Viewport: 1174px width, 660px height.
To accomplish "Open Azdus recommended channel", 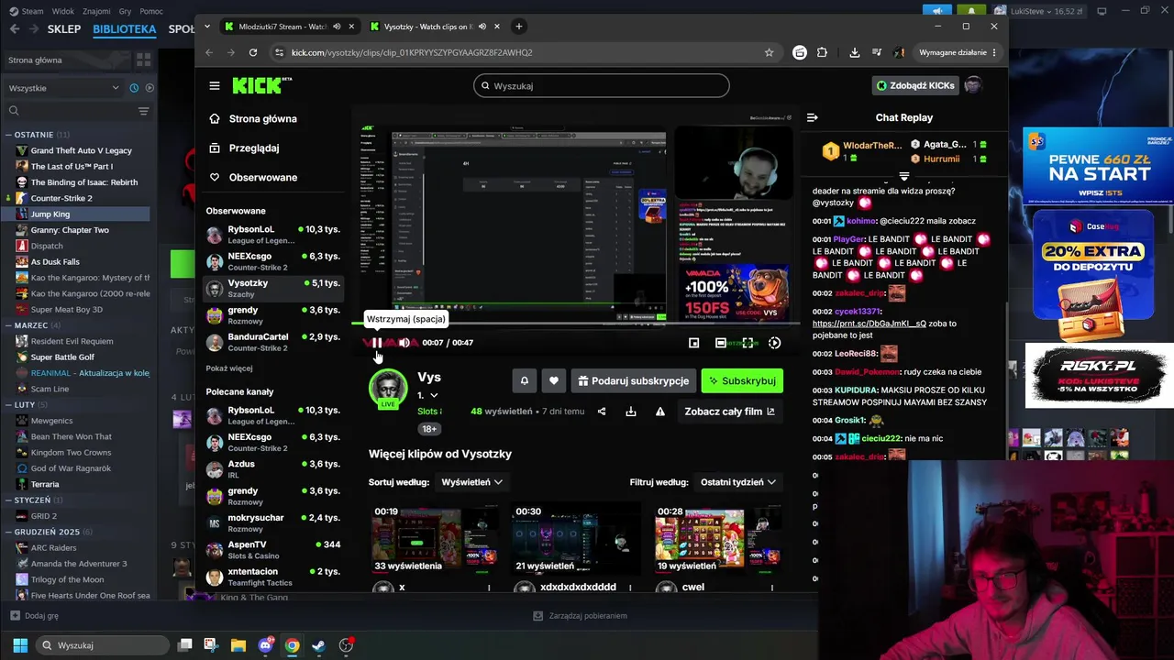I will (272, 469).
